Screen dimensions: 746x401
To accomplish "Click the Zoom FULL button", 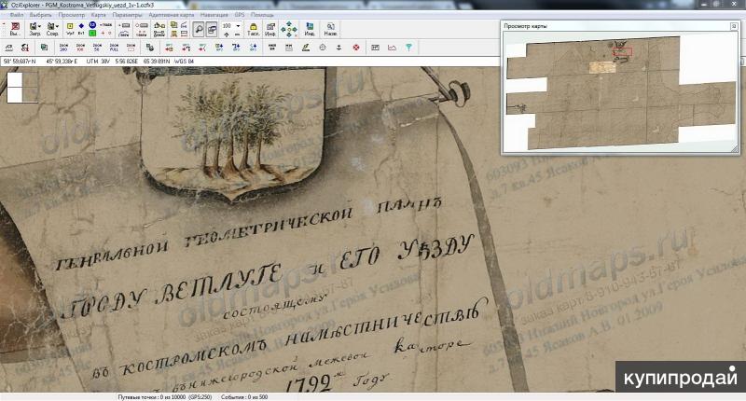I will (x=114, y=47).
